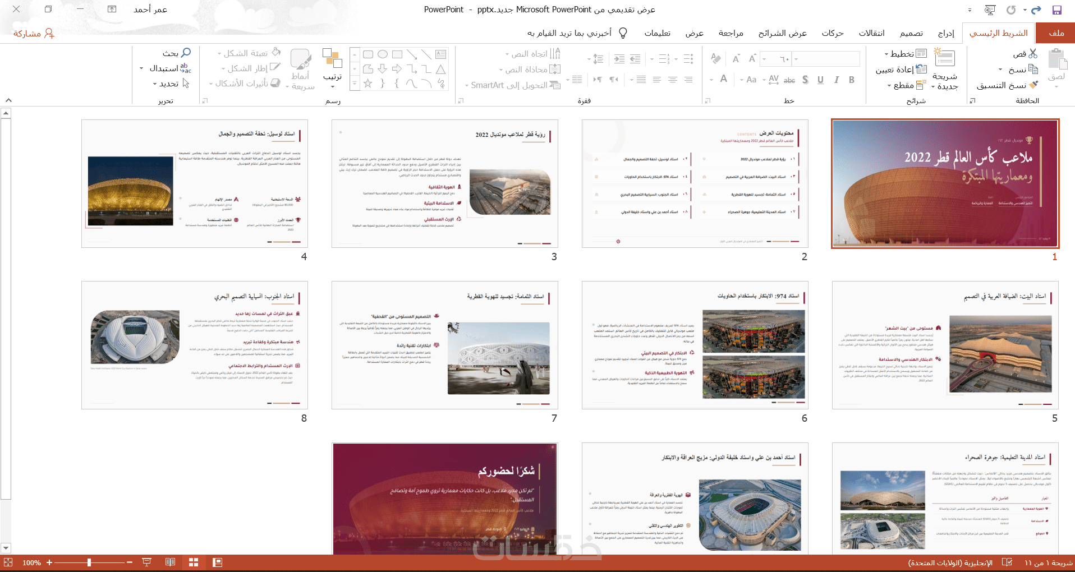
Task: Click the Arrange (ترتيب) icon
Action: (332, 58)
